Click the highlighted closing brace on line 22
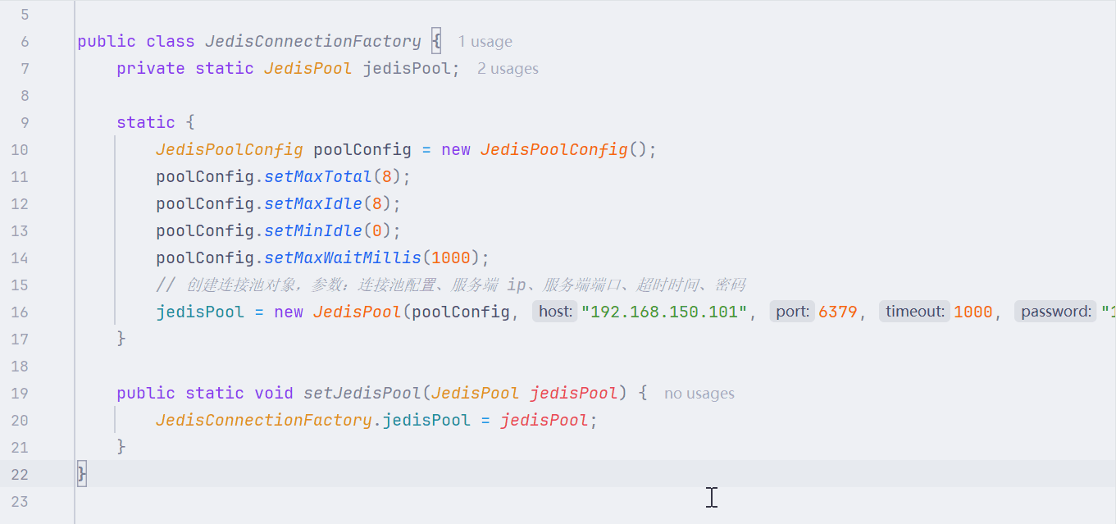Viewport: 1116px width, 524px height. click(82, 475)
